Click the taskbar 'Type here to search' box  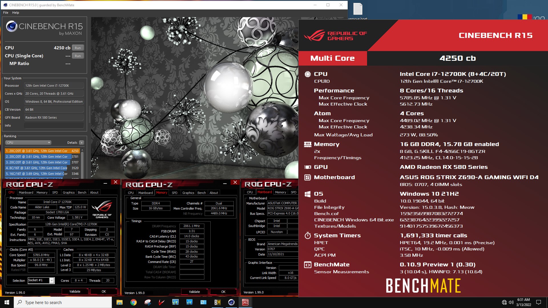(63, 302)
